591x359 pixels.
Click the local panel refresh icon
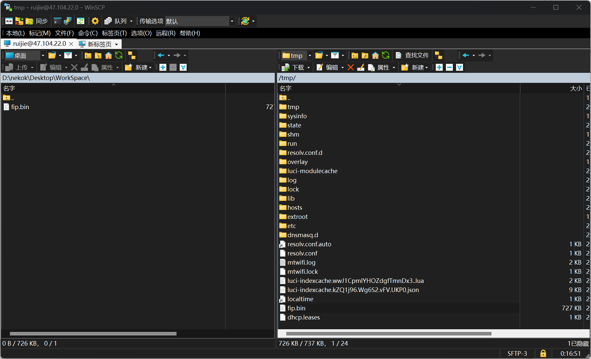pos(119,56)
